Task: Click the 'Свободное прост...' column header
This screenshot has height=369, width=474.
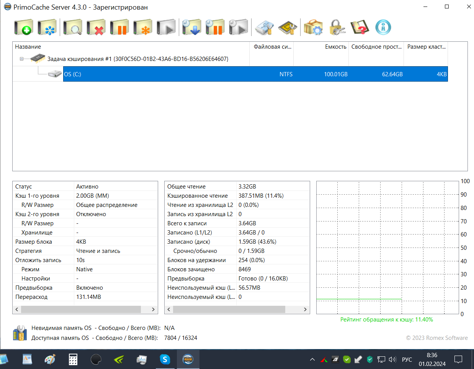Action: 376,47
